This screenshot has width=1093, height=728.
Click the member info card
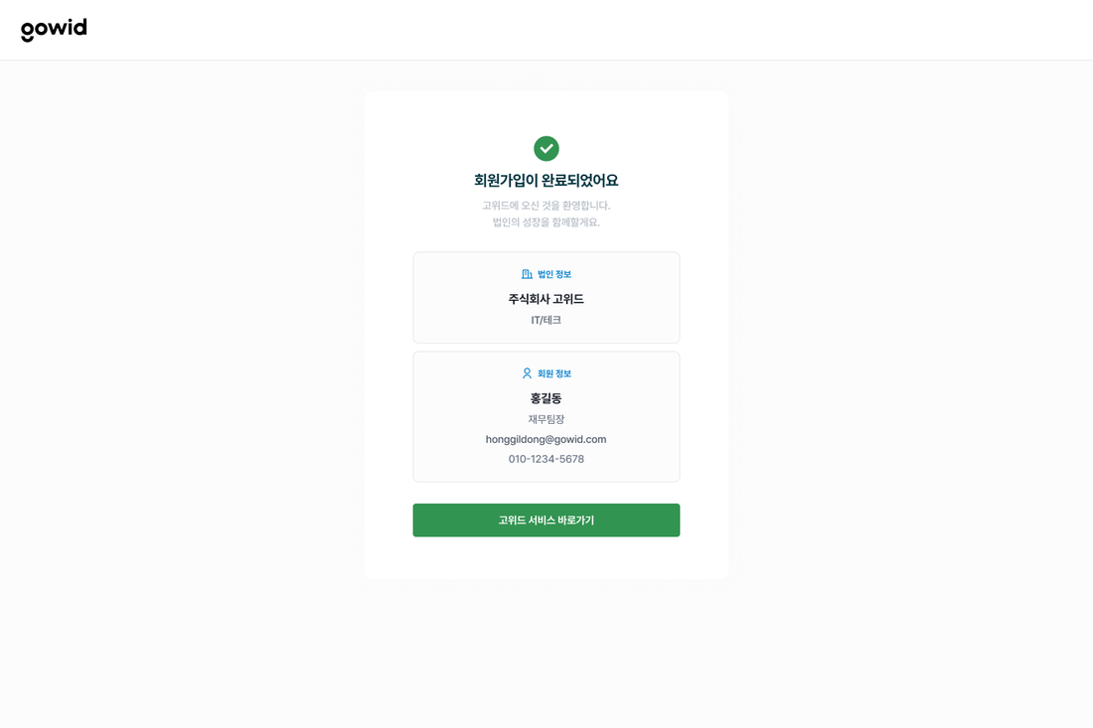click(x=546, y=416)
